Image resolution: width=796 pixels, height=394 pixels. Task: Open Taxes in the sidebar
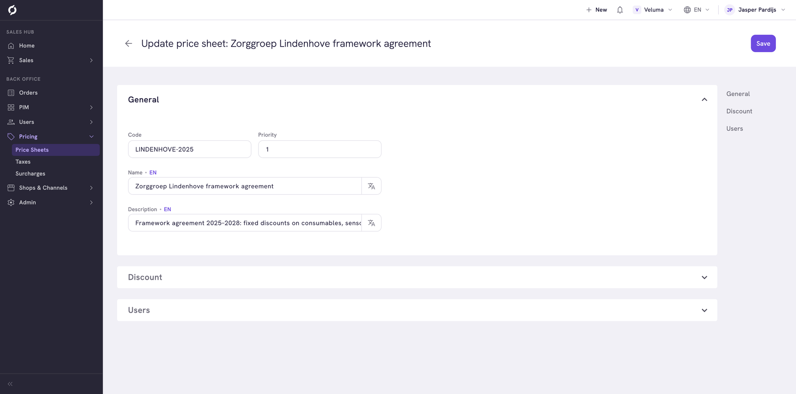tap(23, 162)
